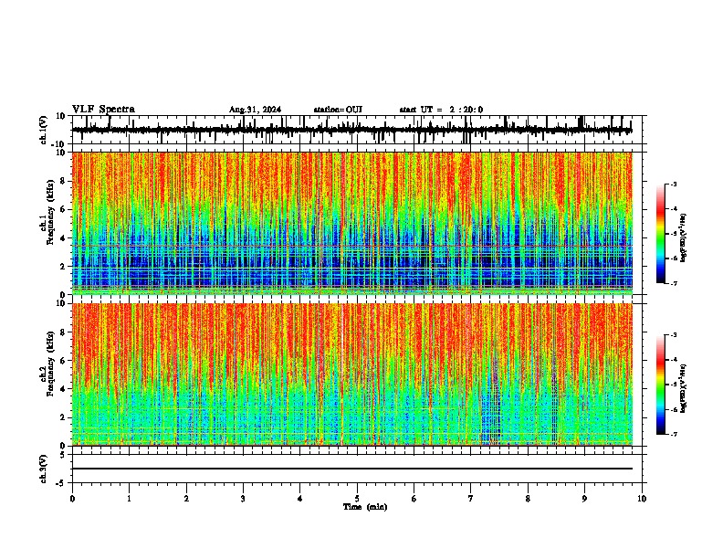The width and height of the screenshot is (723, 559).
Task: Click the time axis tick label '3'
Action: point(243,499)
